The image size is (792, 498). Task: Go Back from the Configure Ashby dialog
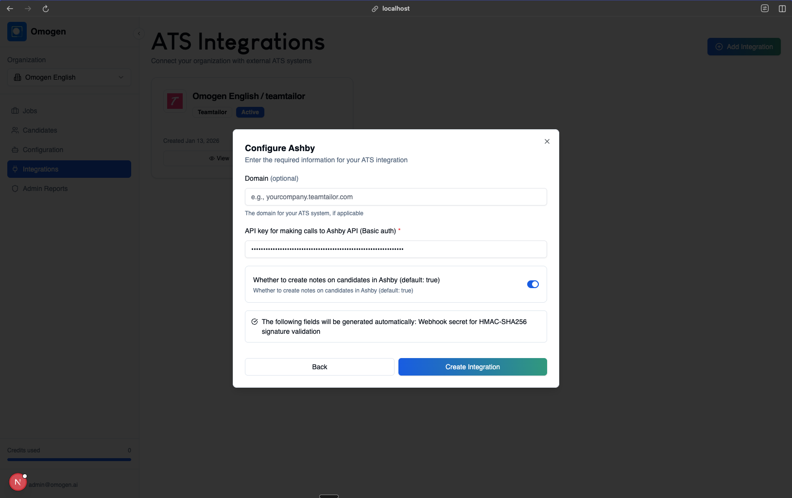319,367
